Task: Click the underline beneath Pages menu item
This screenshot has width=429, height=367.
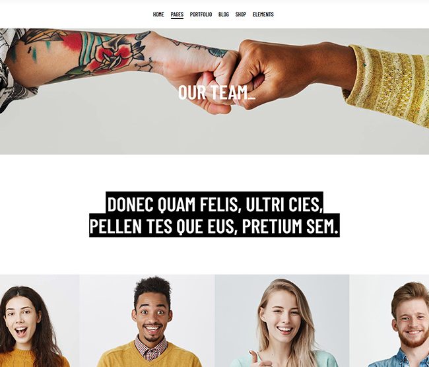Action: coord(177,18)
